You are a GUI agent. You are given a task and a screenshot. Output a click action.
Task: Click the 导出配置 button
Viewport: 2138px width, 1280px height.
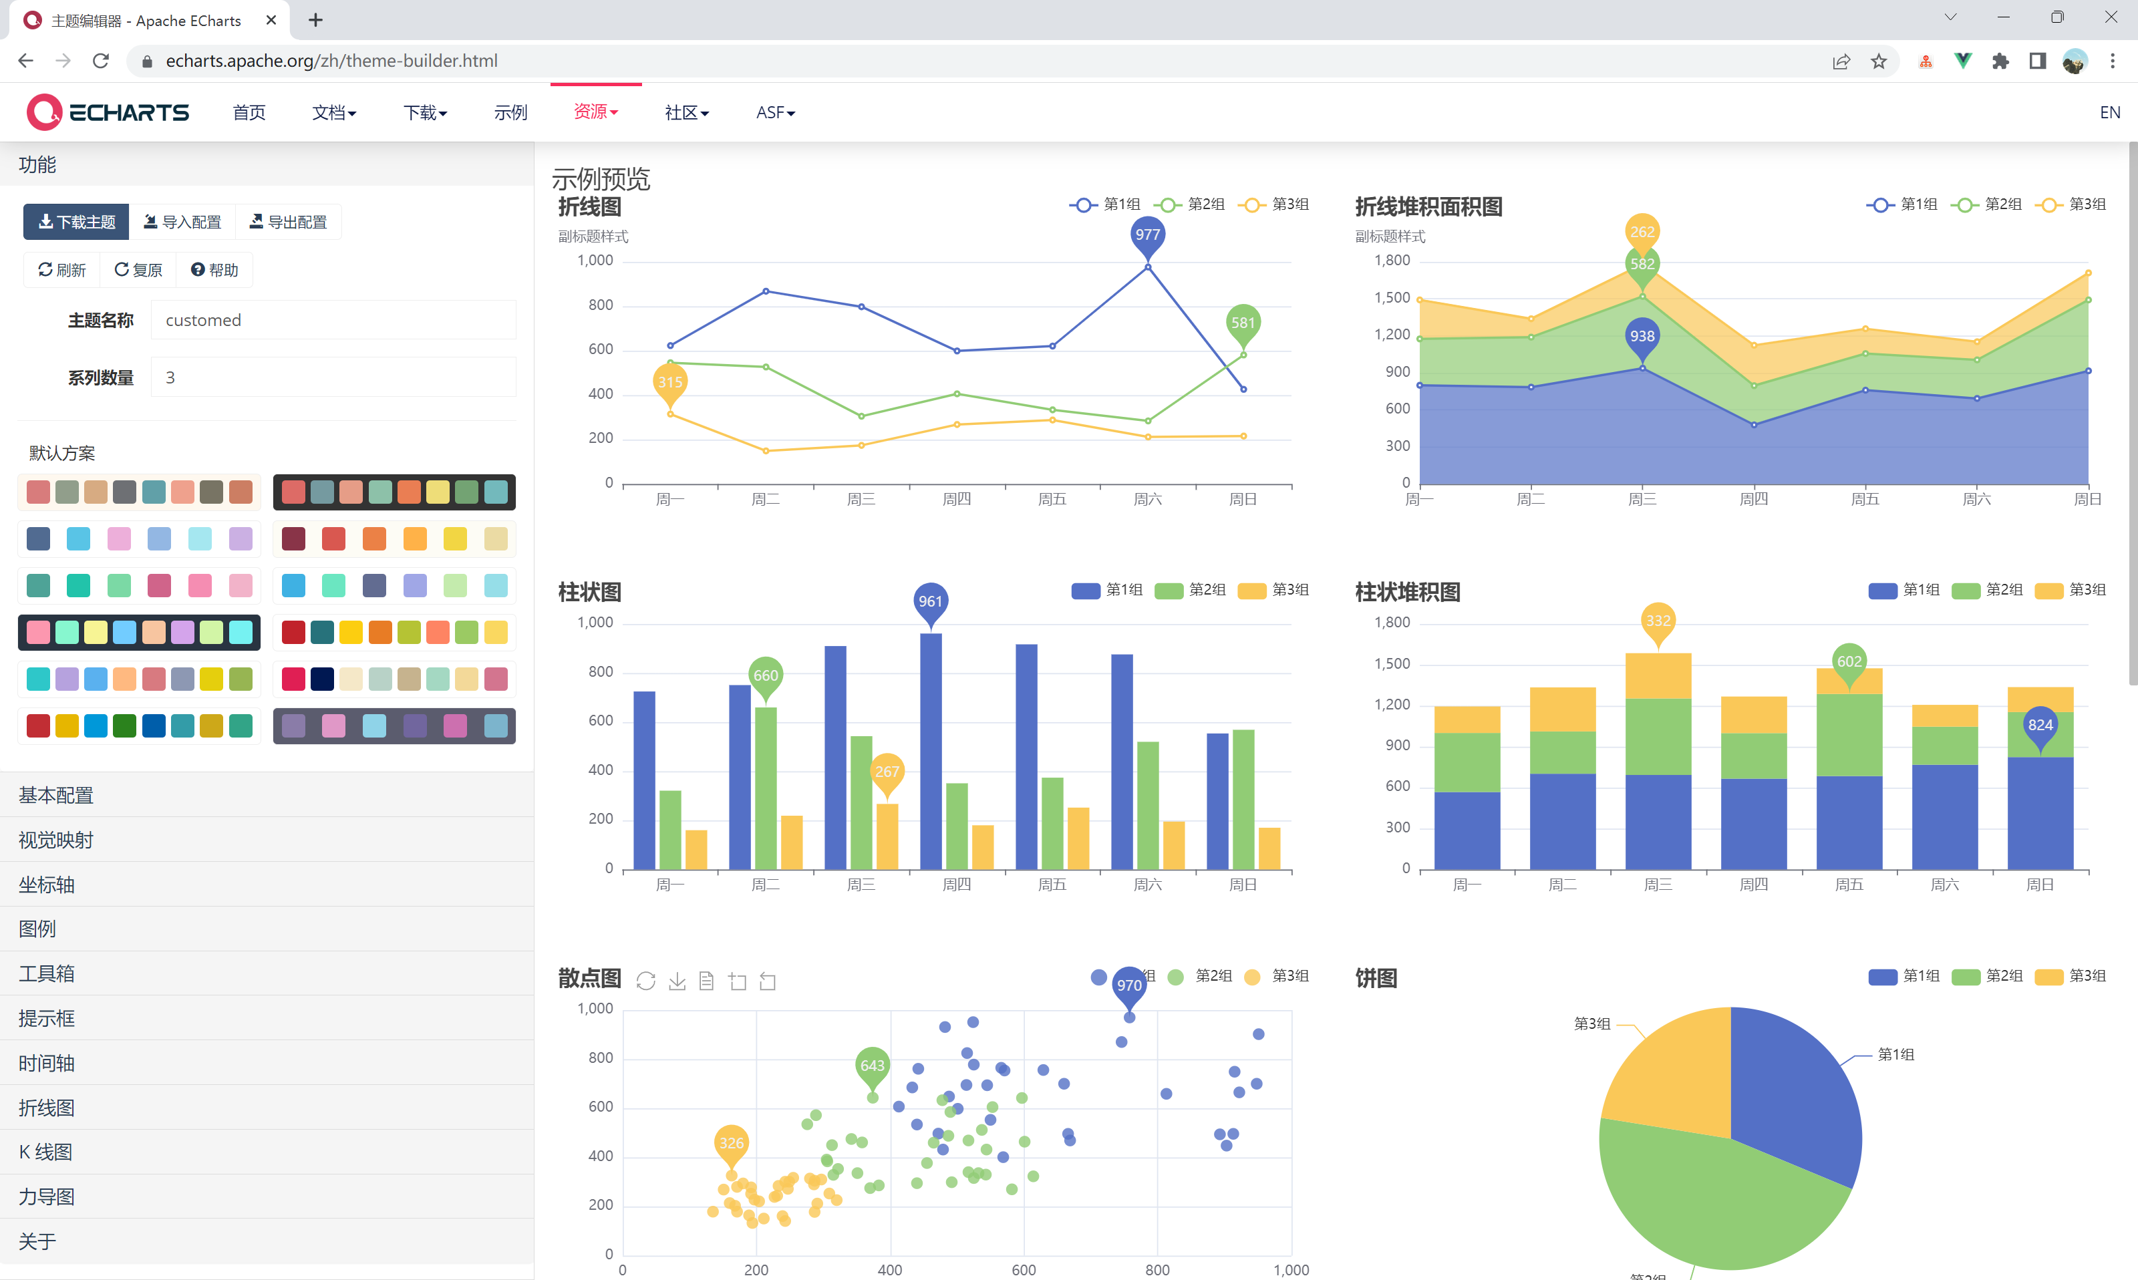click(288, 222)
